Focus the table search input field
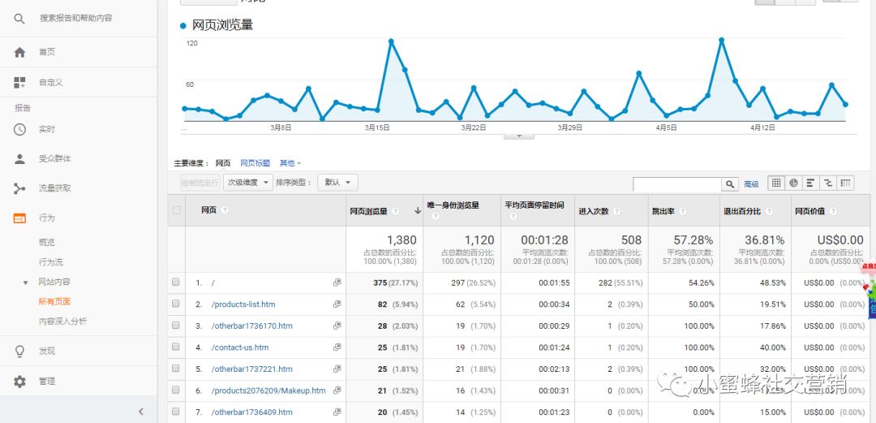Screen dimensions: 876x423 click(677, 184)
